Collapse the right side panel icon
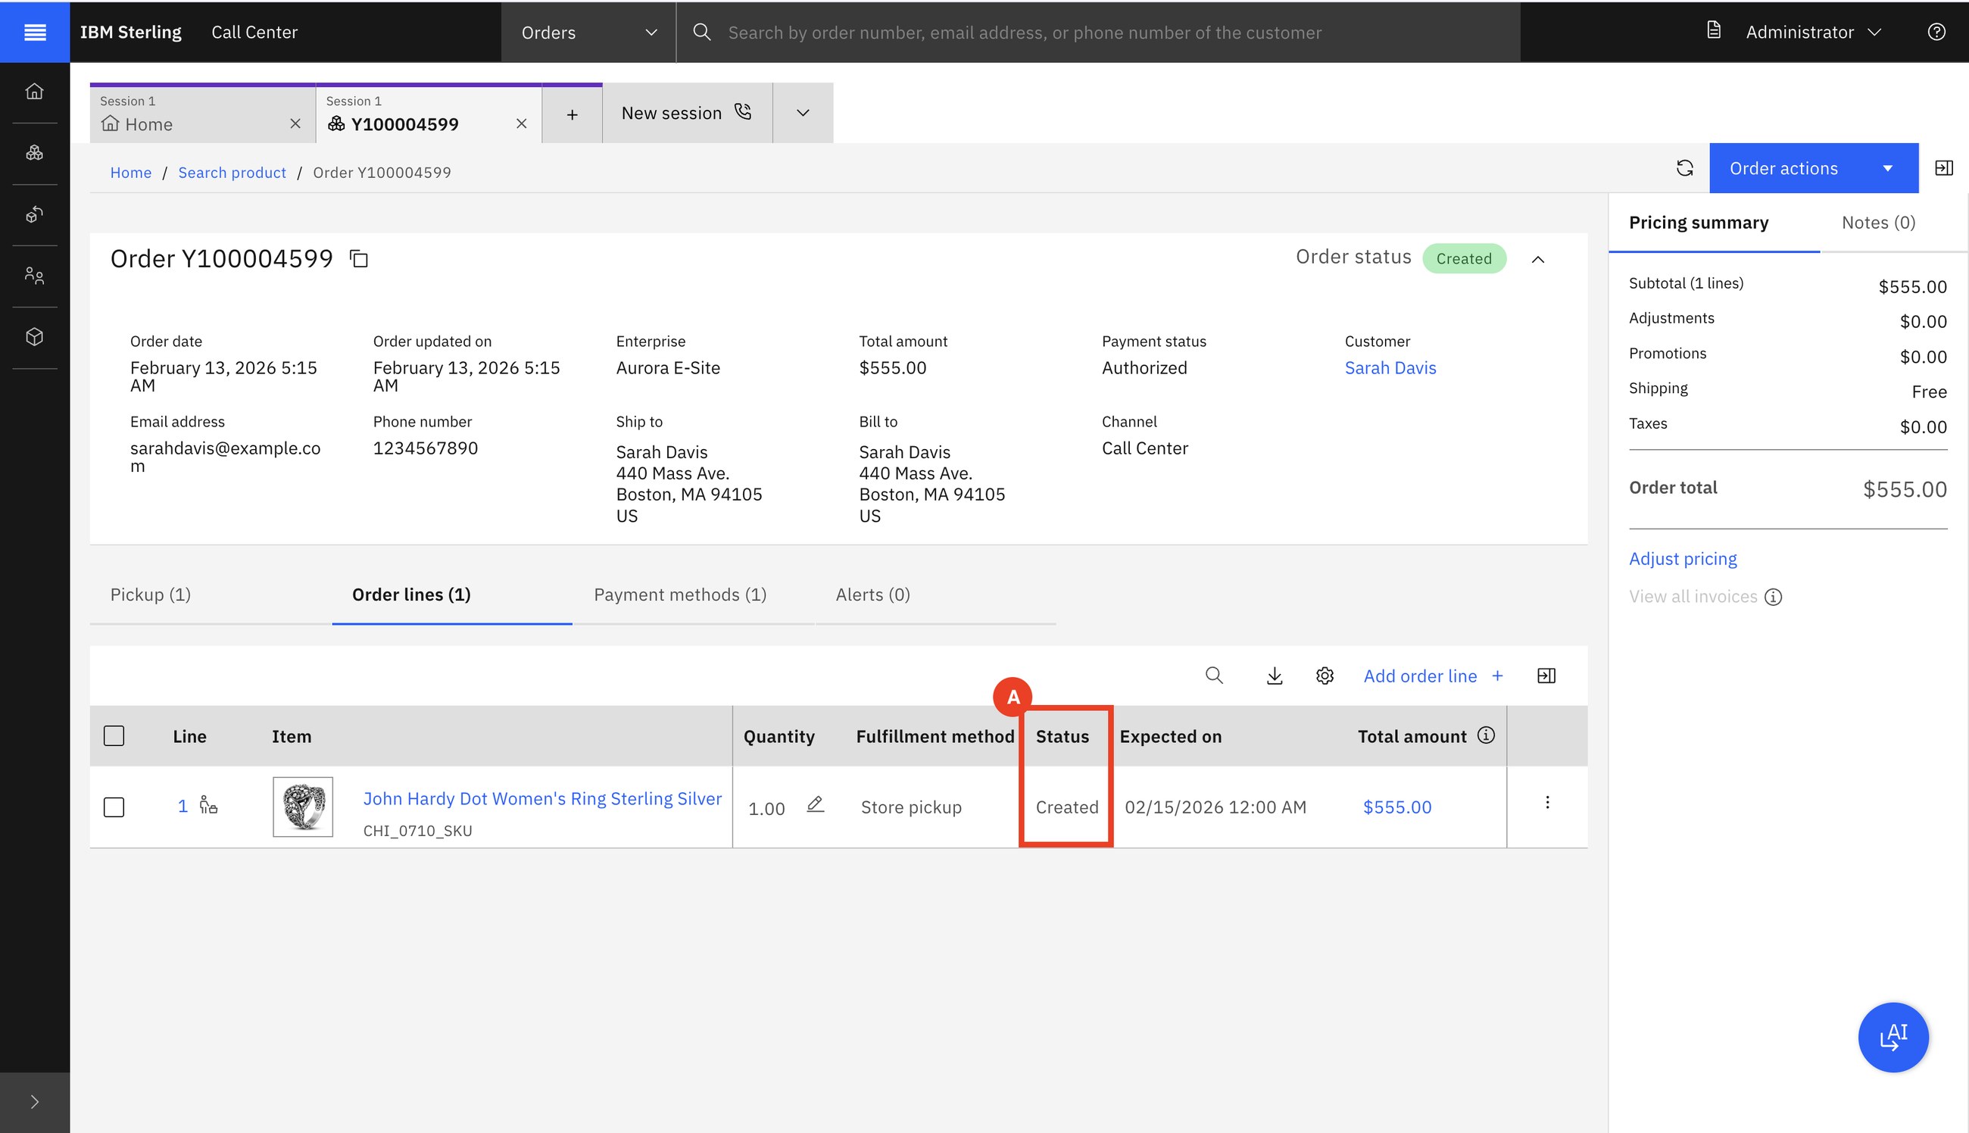 (x=1943, y=168)
